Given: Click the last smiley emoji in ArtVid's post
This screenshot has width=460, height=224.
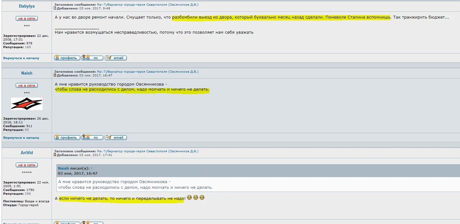Looking at the screenshot, I should [x=201, y=198].
